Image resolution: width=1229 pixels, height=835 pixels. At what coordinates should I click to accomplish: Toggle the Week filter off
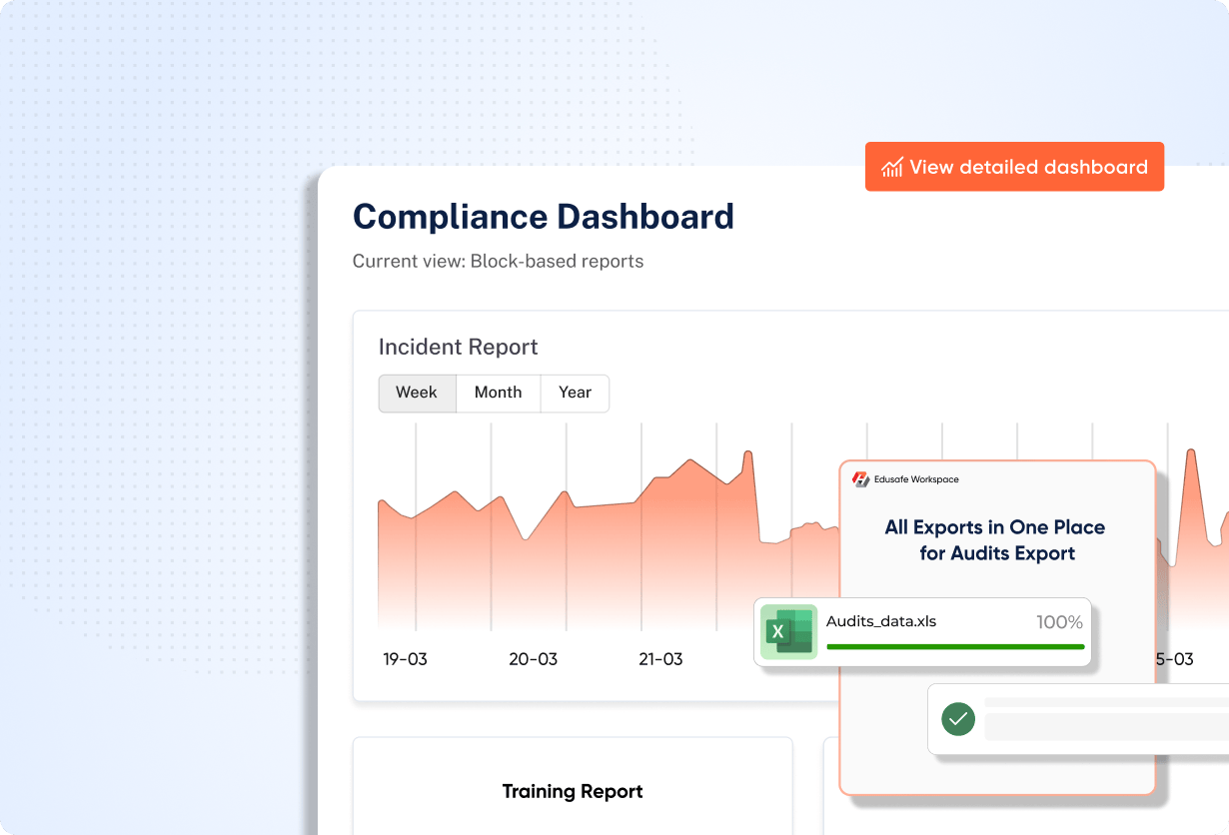(x=417, y=393)
